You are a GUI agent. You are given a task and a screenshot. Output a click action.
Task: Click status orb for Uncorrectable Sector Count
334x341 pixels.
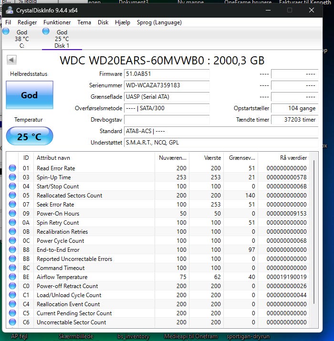(x=12, y=322)
